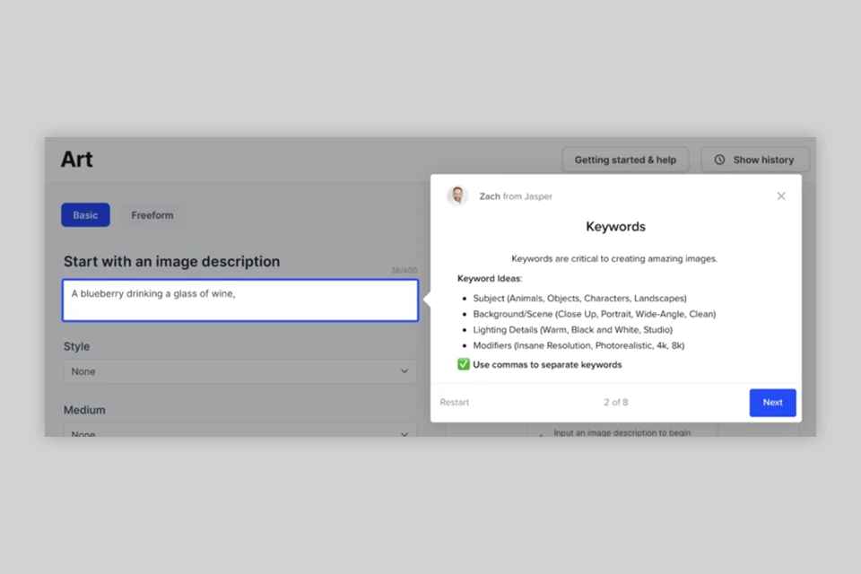The image size is (861, 574).
Task: Click the "2 of 8" step indicator
Action: click(615, 403)
